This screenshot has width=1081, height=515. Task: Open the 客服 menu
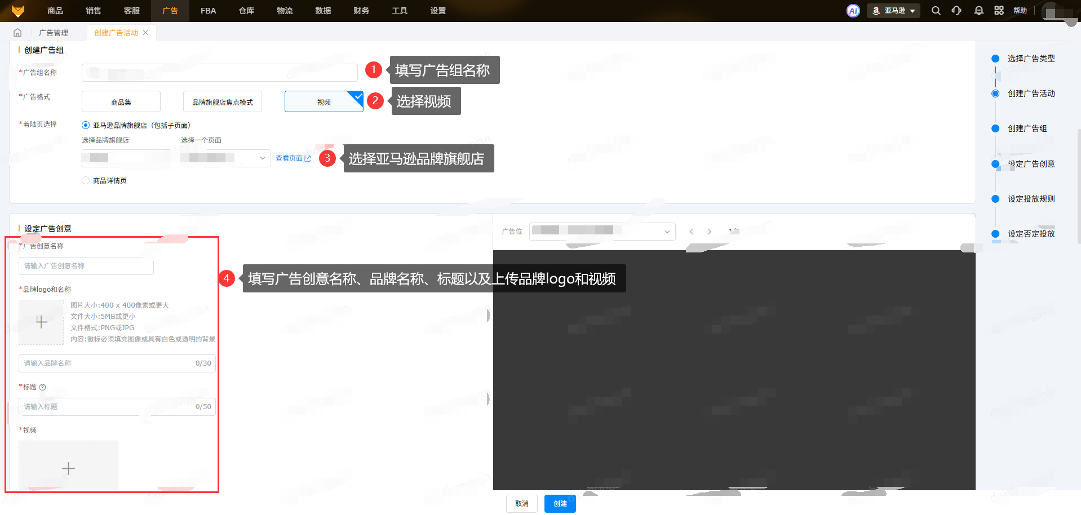click(132, 11)
